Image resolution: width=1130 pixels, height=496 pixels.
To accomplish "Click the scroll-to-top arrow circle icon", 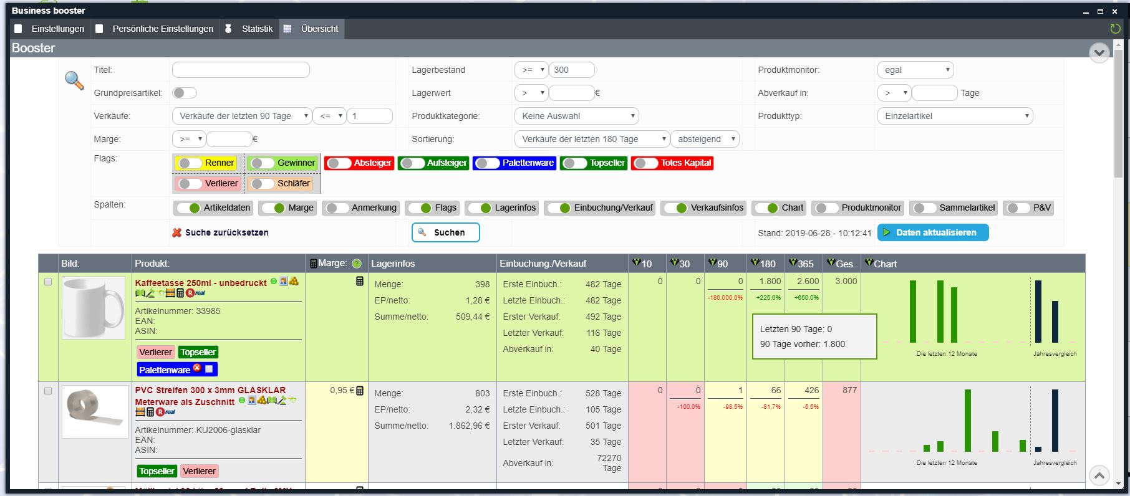I will pos(1099,475).
